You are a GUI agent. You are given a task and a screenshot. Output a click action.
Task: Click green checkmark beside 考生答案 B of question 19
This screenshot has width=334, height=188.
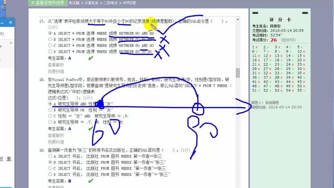90,181
